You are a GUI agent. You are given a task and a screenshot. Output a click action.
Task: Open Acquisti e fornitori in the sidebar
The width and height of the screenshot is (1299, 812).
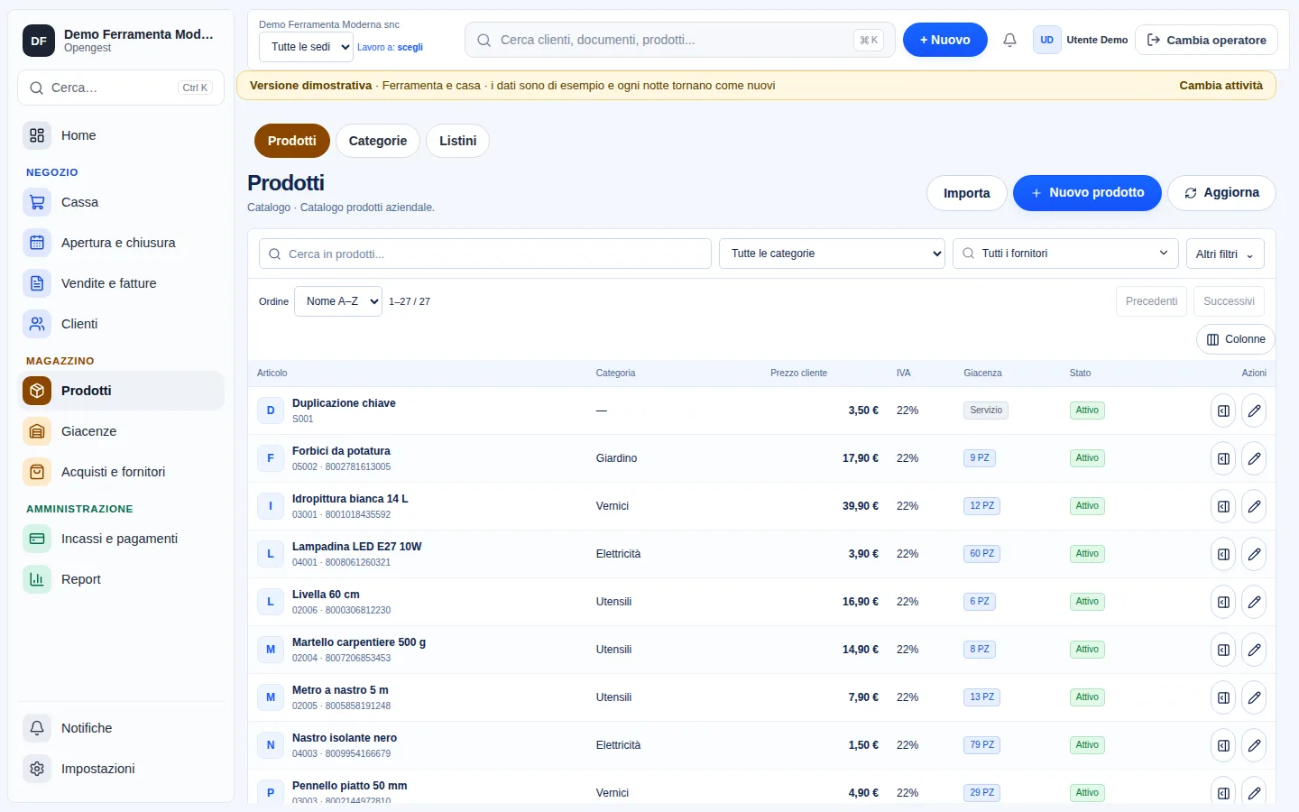121,472
